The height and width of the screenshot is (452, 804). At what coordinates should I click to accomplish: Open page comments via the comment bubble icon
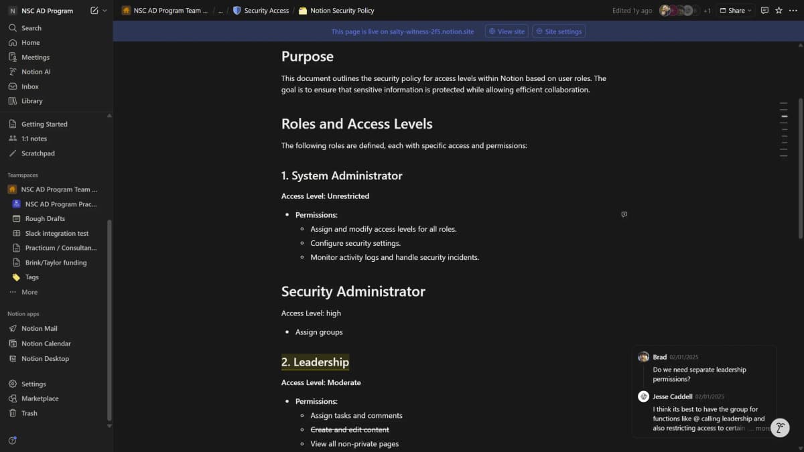click(764, 10)
